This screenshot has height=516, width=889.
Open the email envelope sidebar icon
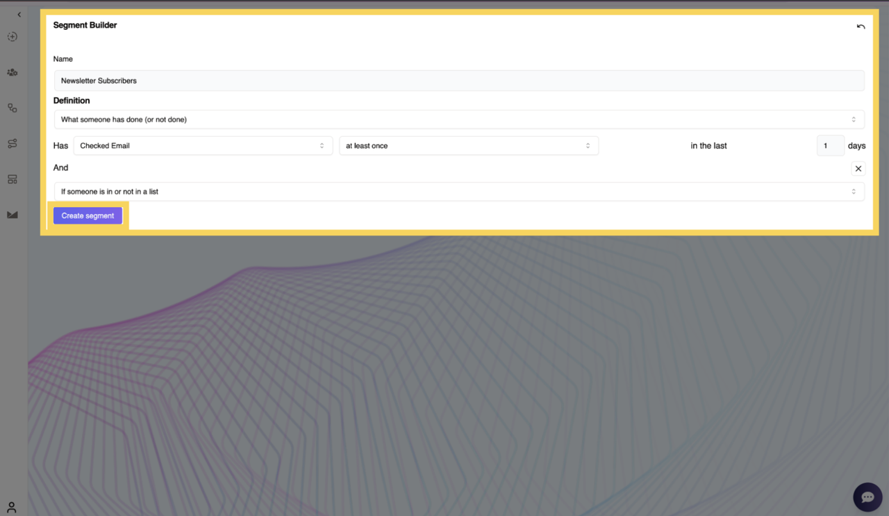coord(13,215)
